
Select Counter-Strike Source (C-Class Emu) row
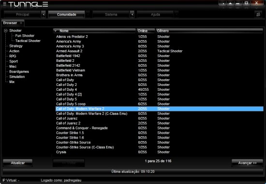tap(159, 147)
